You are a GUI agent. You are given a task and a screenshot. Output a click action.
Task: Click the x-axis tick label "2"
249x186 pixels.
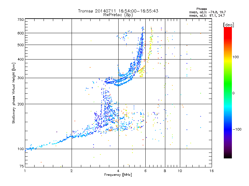72,171
